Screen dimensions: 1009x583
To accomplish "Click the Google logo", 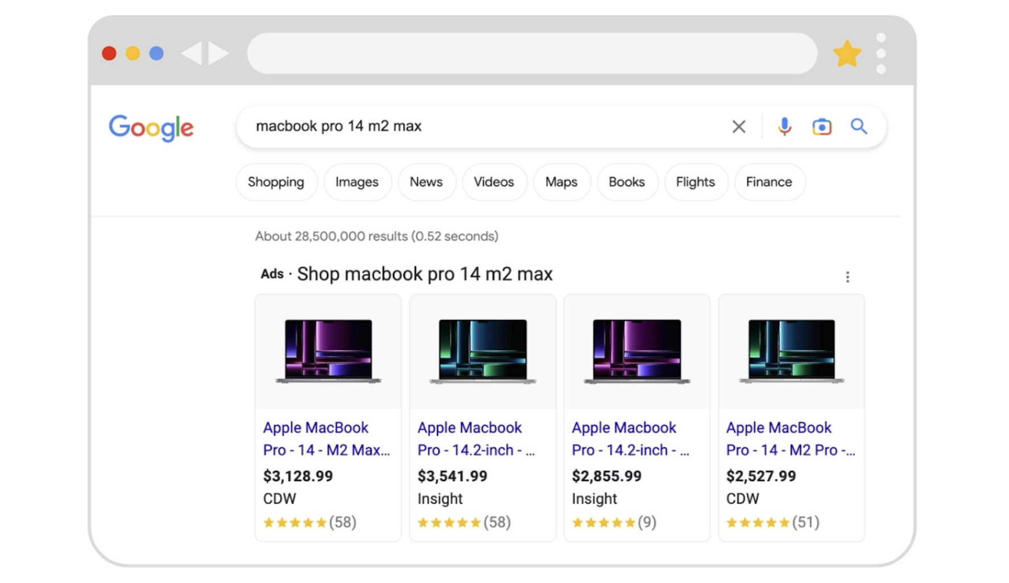I will click(x=151, y=128).
